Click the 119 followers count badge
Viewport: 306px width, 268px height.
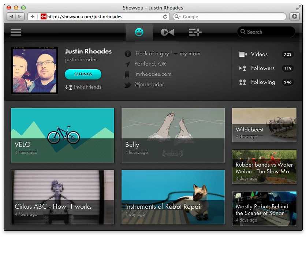288,68
